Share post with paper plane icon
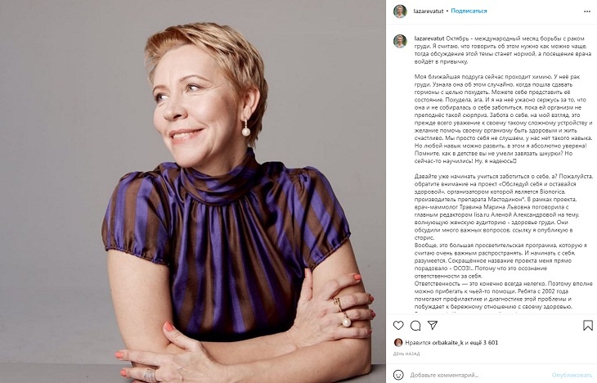The image size is (597, 383). 431,325
